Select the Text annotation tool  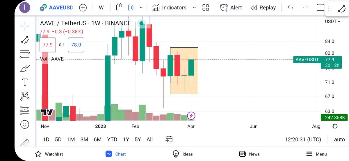click(25, 82)
